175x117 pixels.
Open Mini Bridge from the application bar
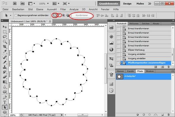(x=23, y=4)
